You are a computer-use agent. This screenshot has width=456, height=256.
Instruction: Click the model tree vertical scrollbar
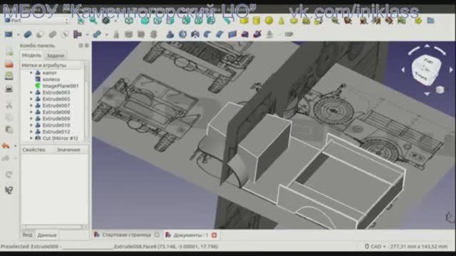pos(86,101)
